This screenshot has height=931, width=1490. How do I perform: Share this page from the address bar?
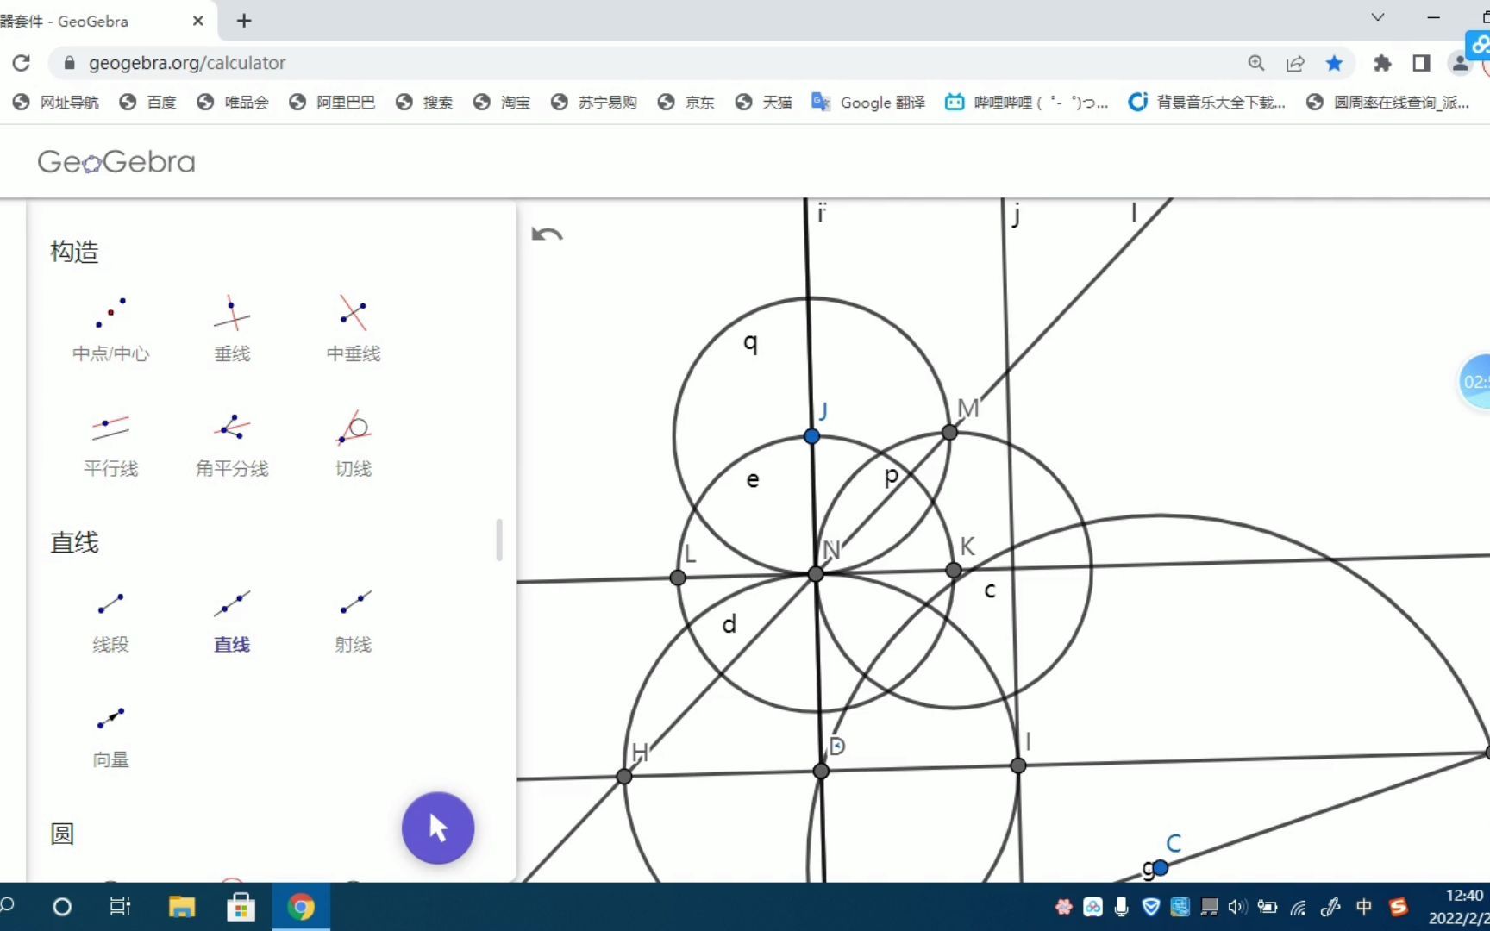(x=1295, y=63)
